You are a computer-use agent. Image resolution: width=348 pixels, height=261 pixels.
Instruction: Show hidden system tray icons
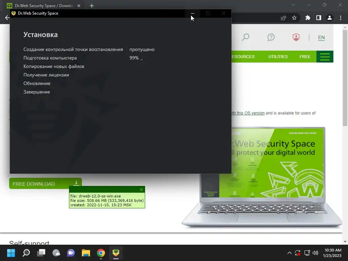click(x=290, y=253)
